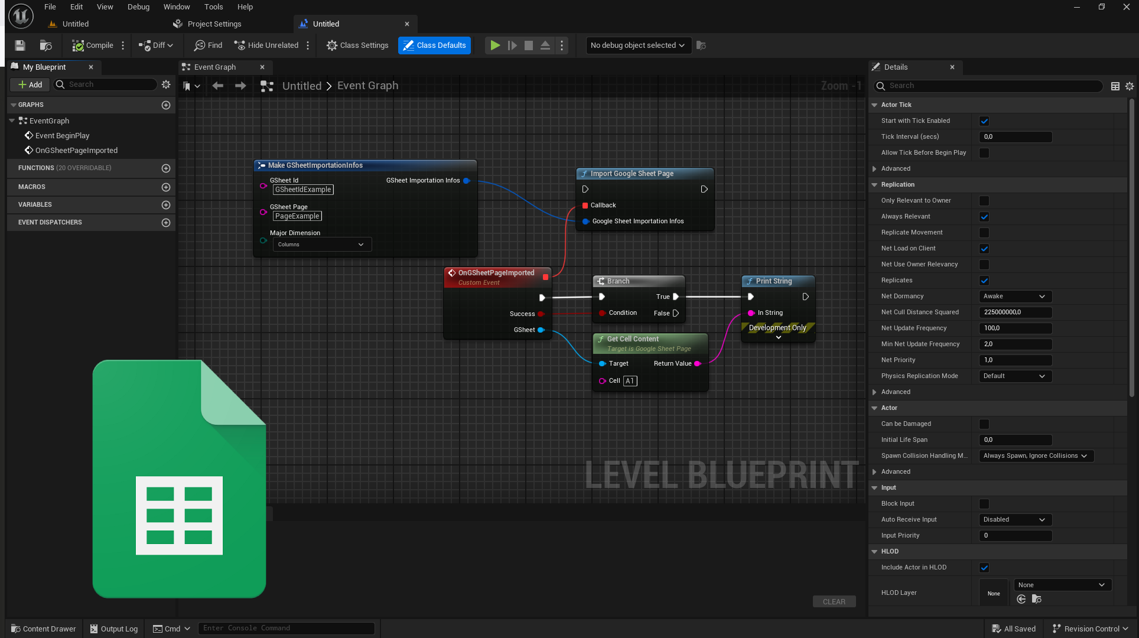Open the Content Drawer

pyautogui.click(x=44, y=629)
